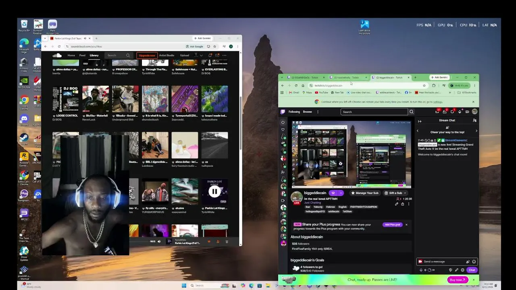Click the Twitch search box
The width and height of the screenshot is (516, 290).
(374, 112)
